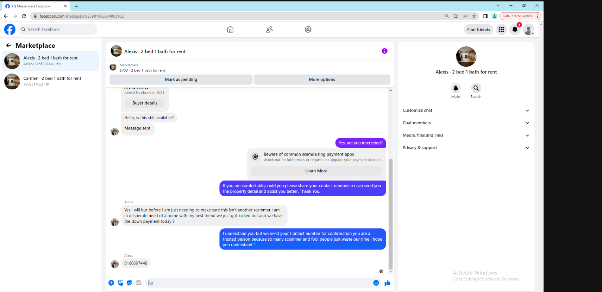Open the tab search dropdown in Chrome
Screen dimensions: 602x292
(x=498, y=6)
